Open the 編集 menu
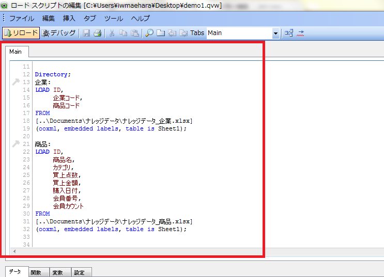 tap(48, 19)
